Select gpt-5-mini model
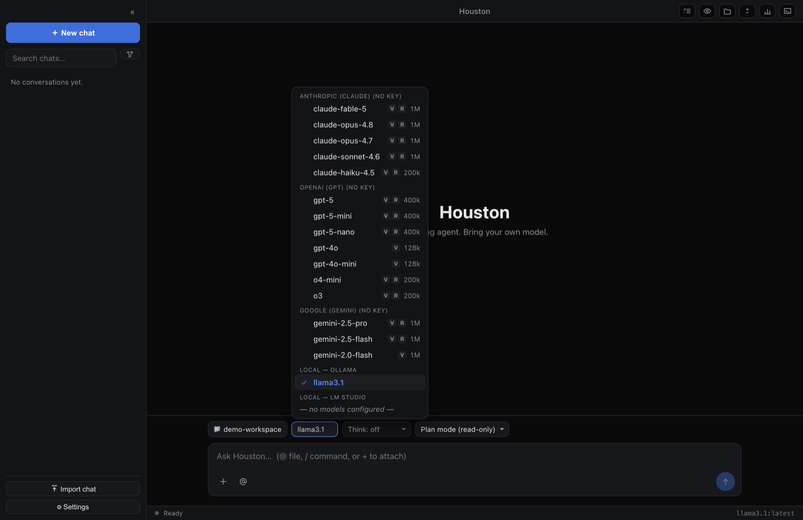 click(x=360, y=216)
